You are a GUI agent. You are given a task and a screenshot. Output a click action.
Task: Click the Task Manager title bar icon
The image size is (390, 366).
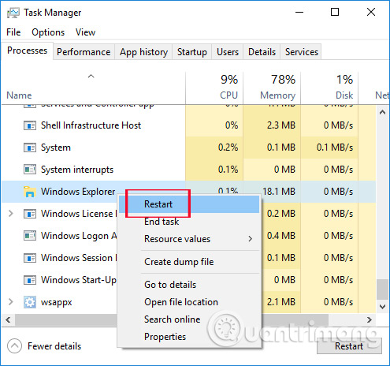[13, 13]
